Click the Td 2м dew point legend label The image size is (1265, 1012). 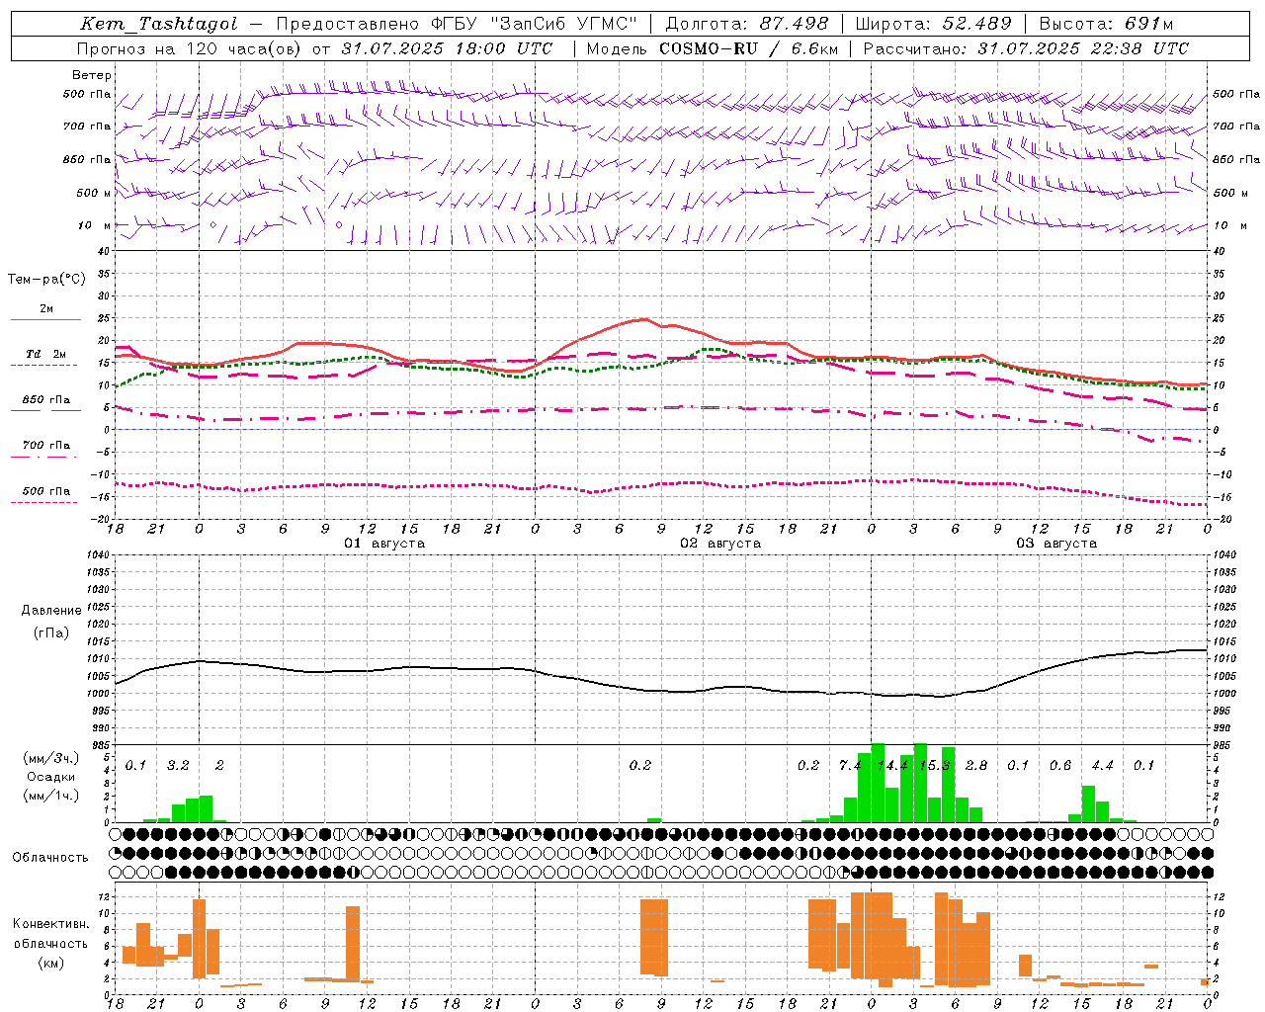[46, 354]
